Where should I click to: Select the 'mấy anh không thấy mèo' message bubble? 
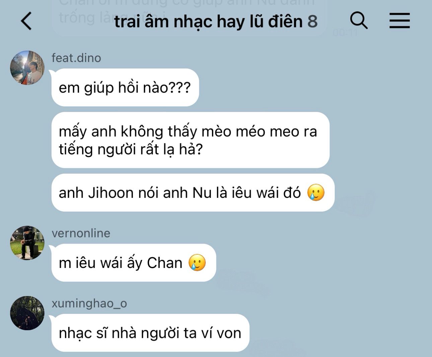[x=191, y=140]
